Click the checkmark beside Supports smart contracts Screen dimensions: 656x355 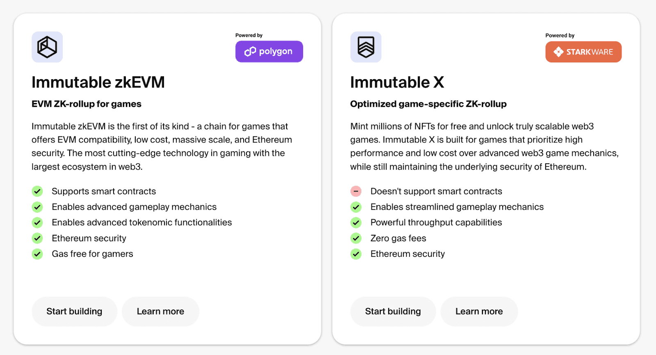[x=37, y=191]
